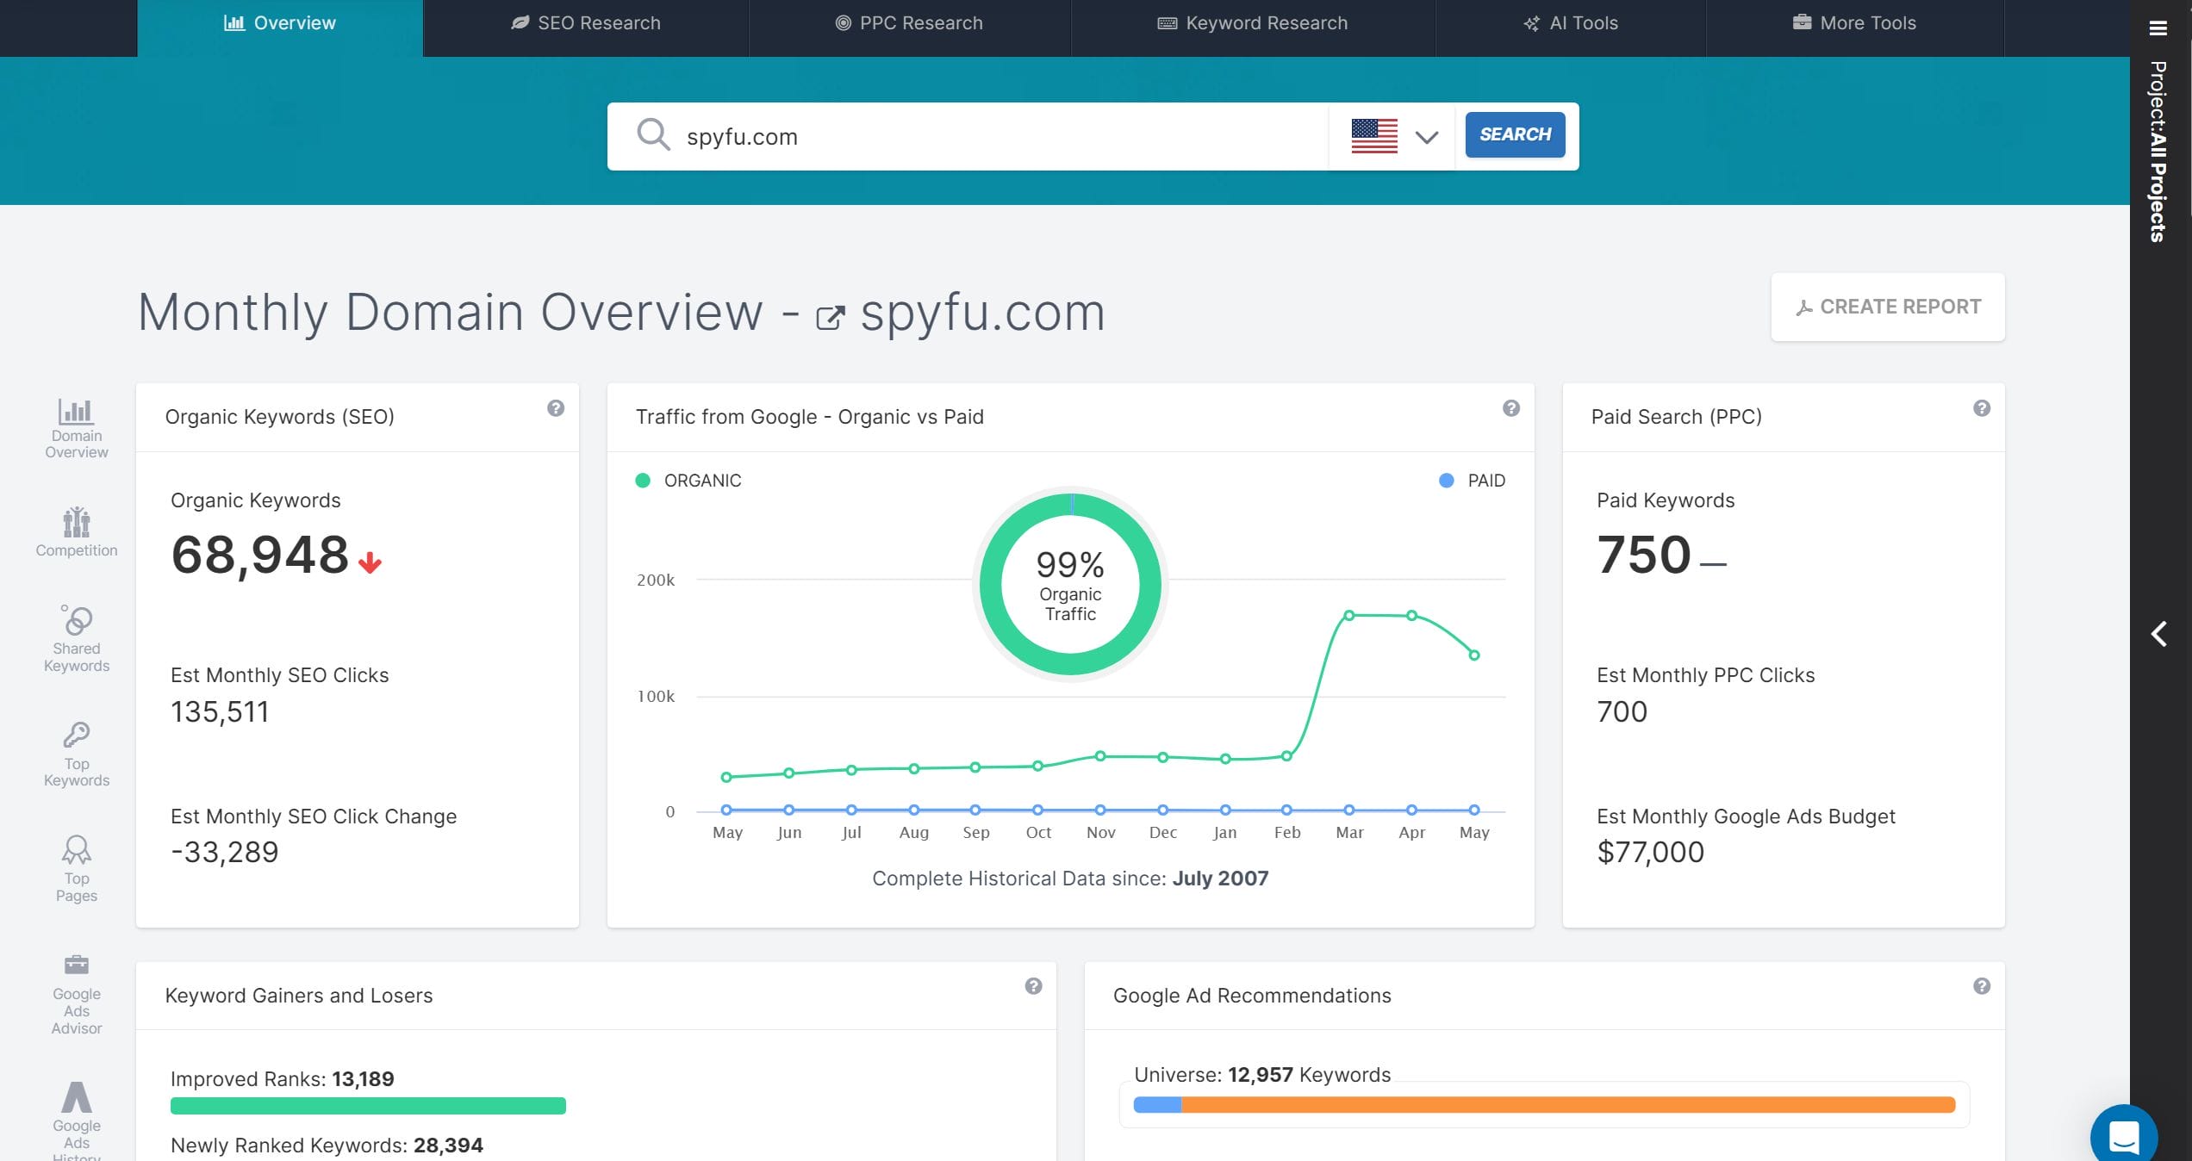Open Shared Keywords in the sidebar
2192x1161 pixels.
[x=76, y=638]
